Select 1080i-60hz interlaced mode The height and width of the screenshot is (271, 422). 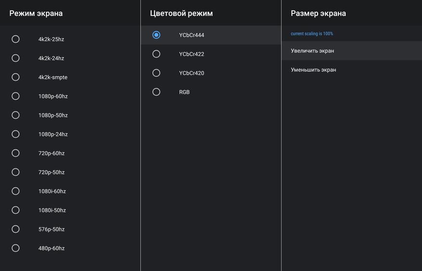pos(16,191)
